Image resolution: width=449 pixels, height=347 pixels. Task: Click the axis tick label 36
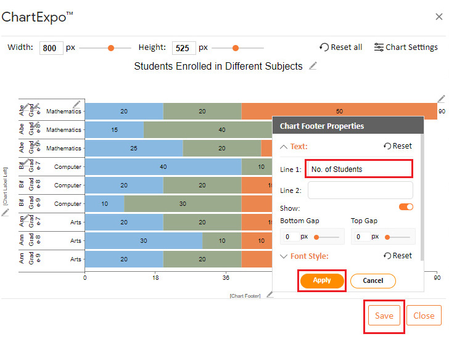226,277
